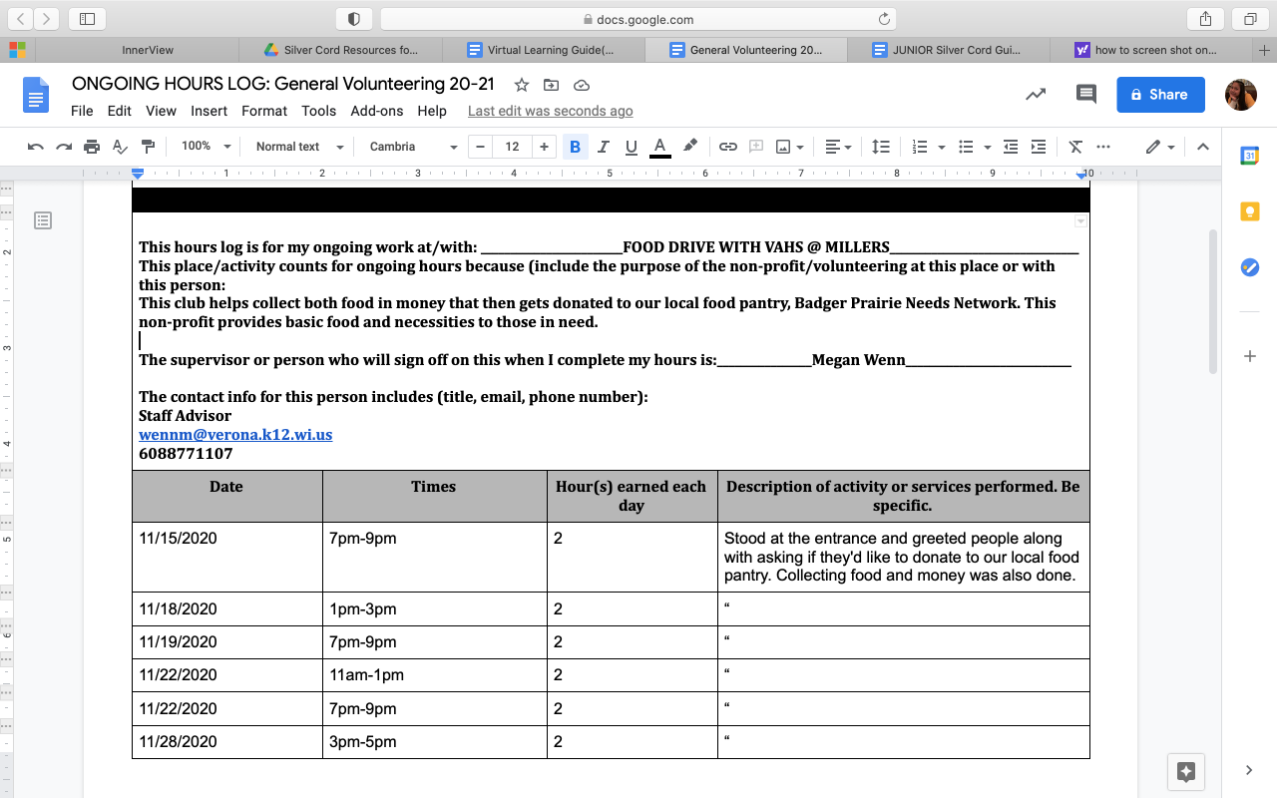Open the Insert menu
This screenshot has width=1277, height=798.
click(209, 111)
